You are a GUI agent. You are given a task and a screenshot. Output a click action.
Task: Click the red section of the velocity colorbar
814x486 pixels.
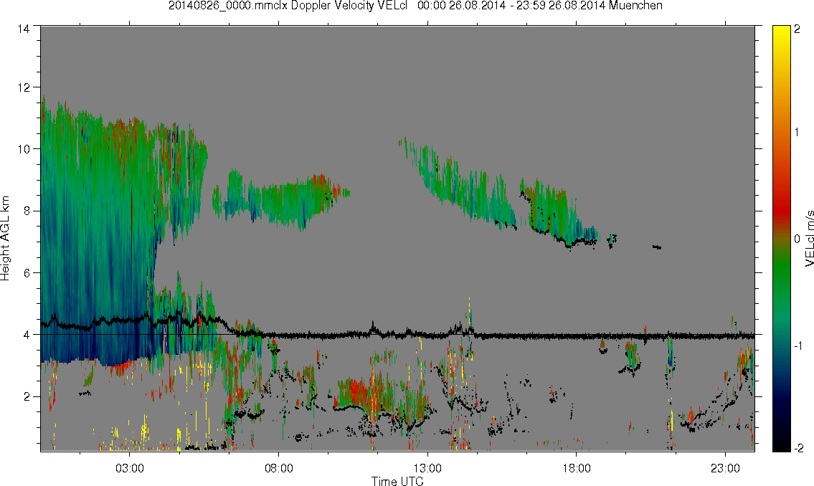click(781, 210)
